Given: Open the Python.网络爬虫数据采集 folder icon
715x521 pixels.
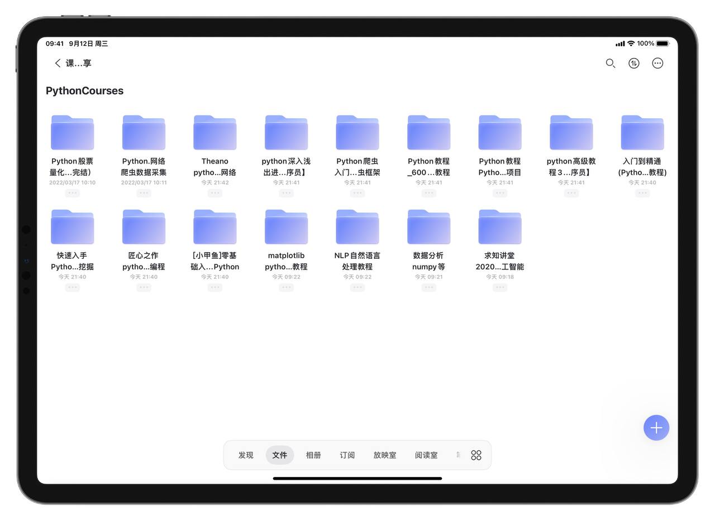Looking at the screenshot, I should [x=144, y=133].
